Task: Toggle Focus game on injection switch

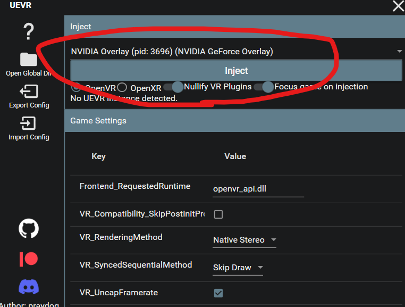Action: click(264, 87)
